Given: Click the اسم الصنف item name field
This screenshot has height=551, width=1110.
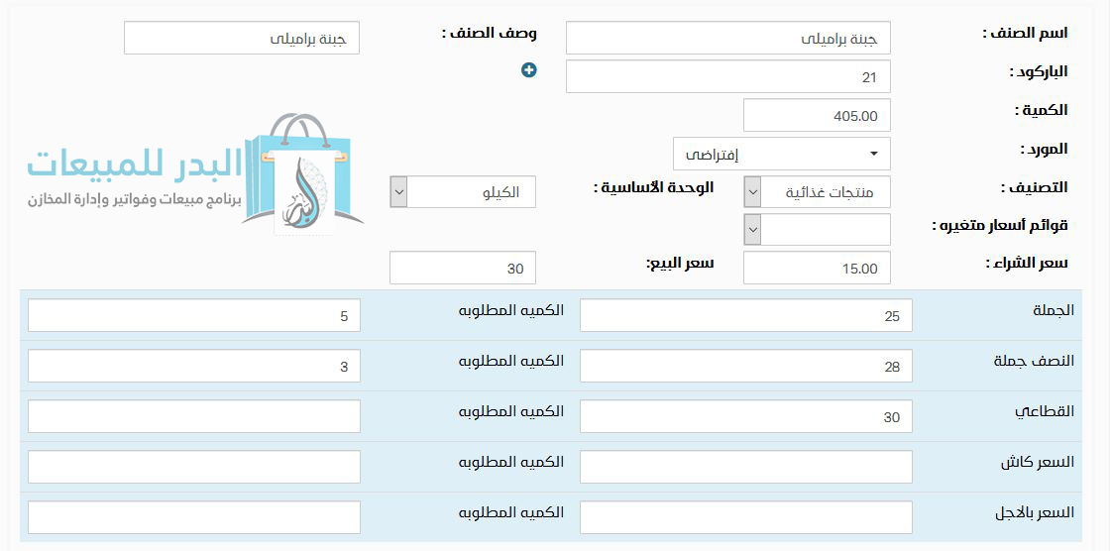Looking at the screenshot, I should (728, 38).
